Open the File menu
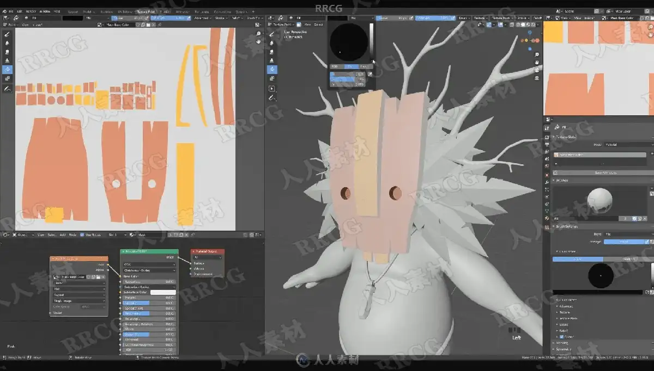 pos(11,11)
